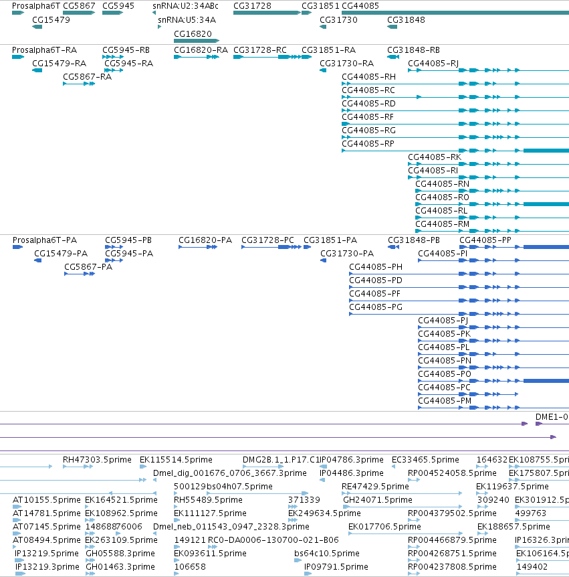Open the CG44085-PN protein label
Viewport: 569px width, 577px height.
[445, 361]
